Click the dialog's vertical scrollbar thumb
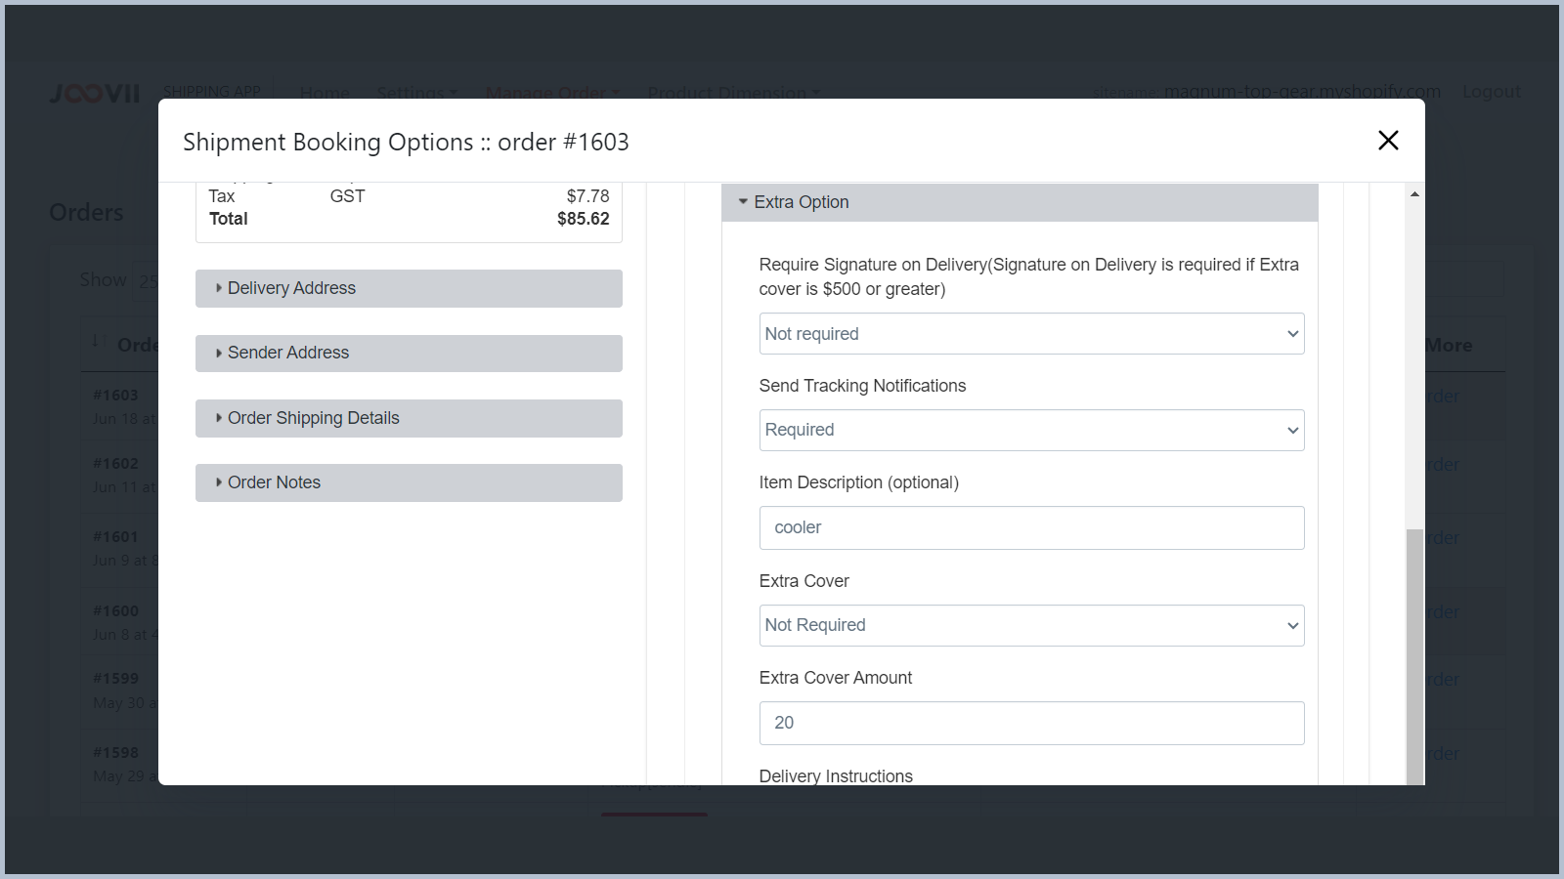This screenshot has width=1564, height=879. click(1414, 654)
